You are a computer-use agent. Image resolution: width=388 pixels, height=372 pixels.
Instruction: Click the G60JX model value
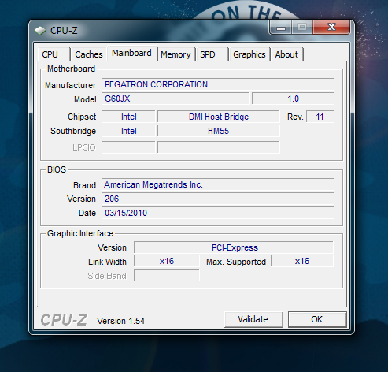pyautogui.click(x=176, y=99)
